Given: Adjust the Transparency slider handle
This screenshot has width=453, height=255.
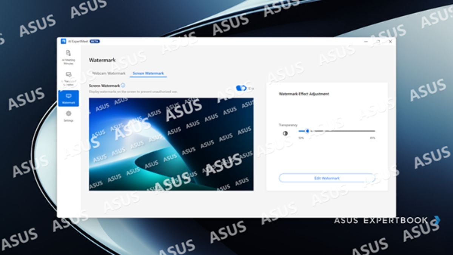Looking at the screenshot, I should pos(307,131).
